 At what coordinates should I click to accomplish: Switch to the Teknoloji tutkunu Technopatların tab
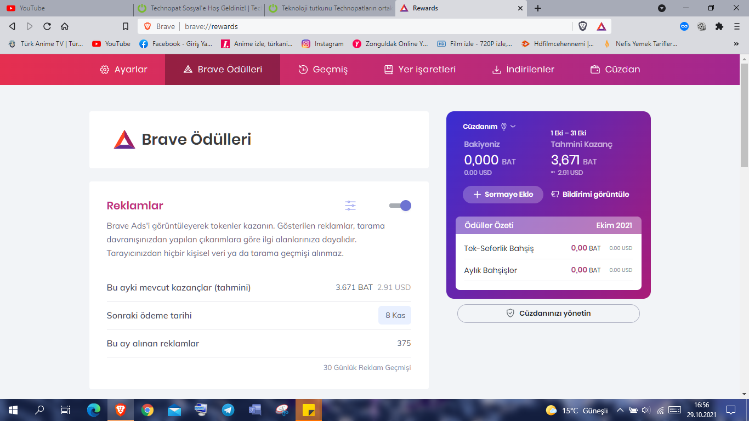point(330,8)
